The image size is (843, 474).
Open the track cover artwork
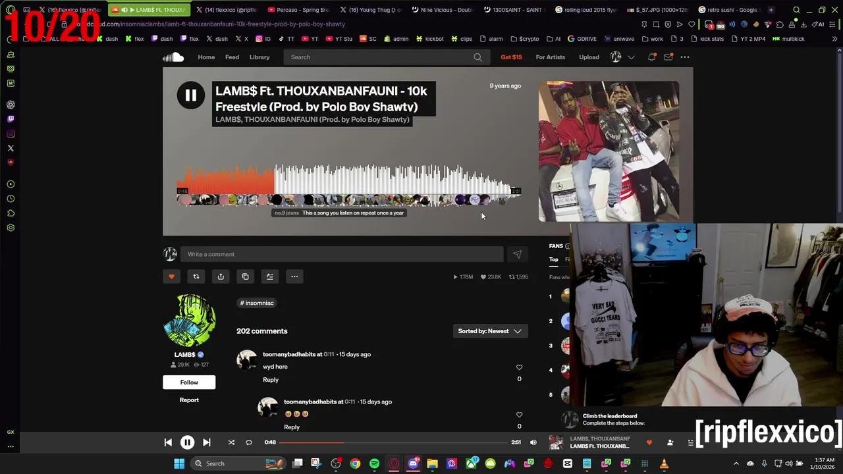click(x=609, y=151)
